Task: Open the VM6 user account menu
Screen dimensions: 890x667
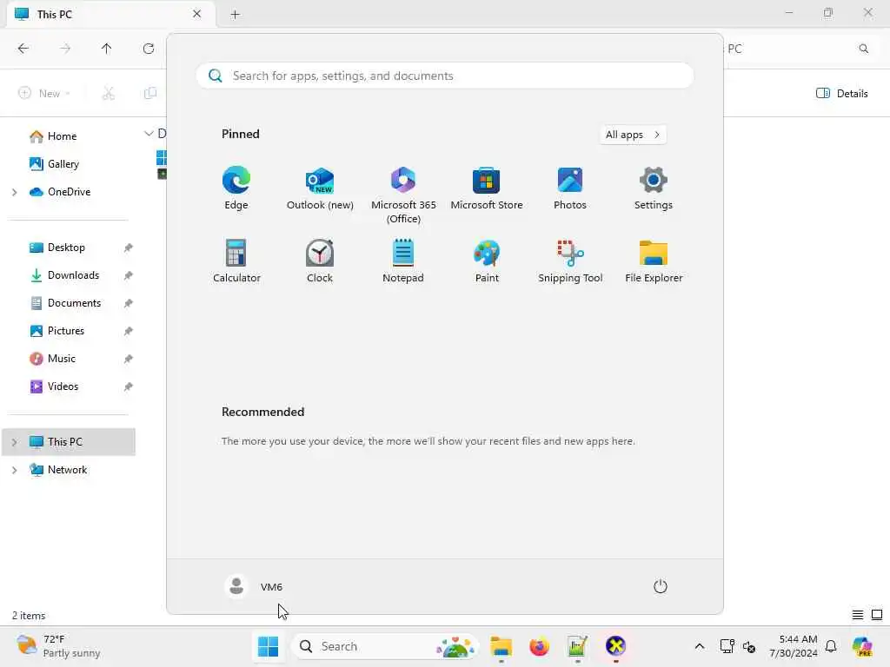Action: (x=254, y=586)
